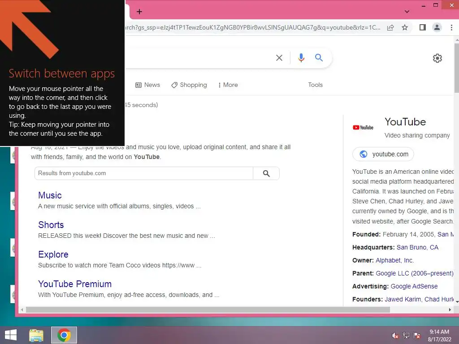The image size is (459, 344).
Task: Open the tab search chevron
Action: 407,12
